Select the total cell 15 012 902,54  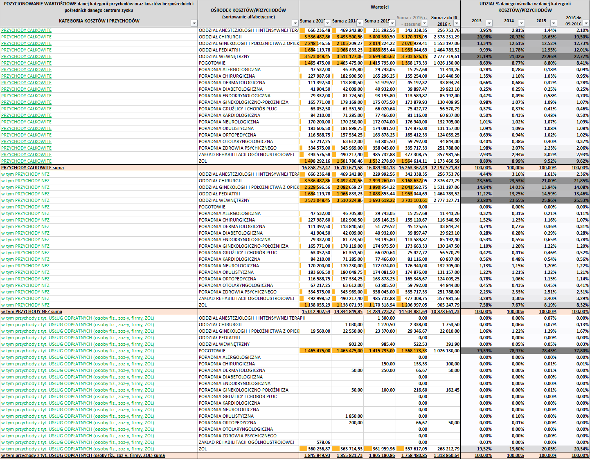[316, 311]
